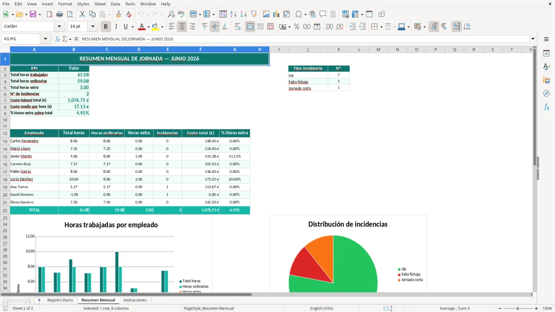This screenshot has width=555, height=312.
Task: Click the Print icon
Action: (59, 14)
